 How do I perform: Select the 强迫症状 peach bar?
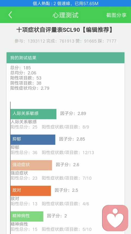(x=31, y=165)
